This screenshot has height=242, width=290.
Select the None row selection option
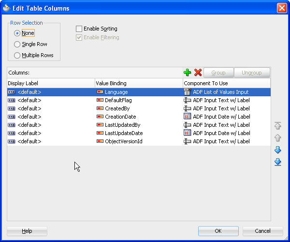pyautogui.click(x=17, y=33)
